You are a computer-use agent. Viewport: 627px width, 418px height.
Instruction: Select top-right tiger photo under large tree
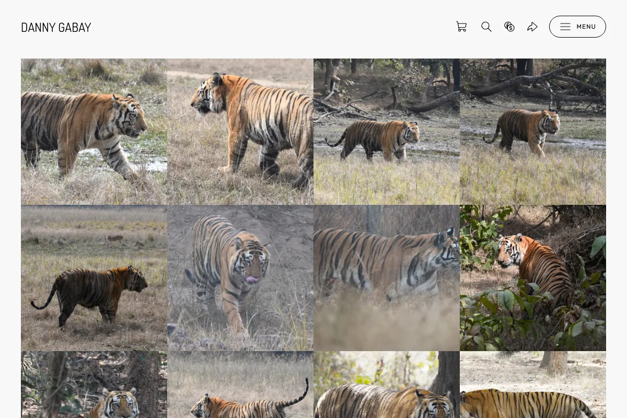point(533,132)
